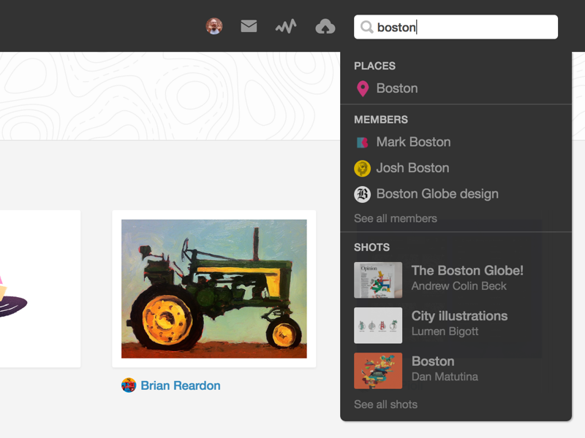Open the user profile avatar menu

pyautogui.click(x=214, y=26)
